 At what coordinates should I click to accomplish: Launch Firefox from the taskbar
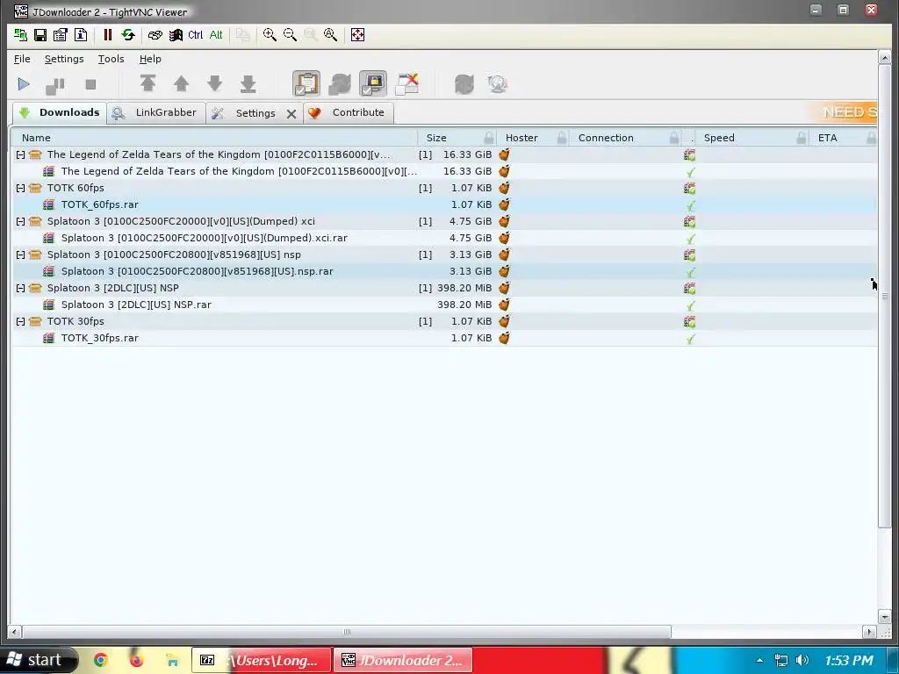pyautogui.click(x=136, y=660)
